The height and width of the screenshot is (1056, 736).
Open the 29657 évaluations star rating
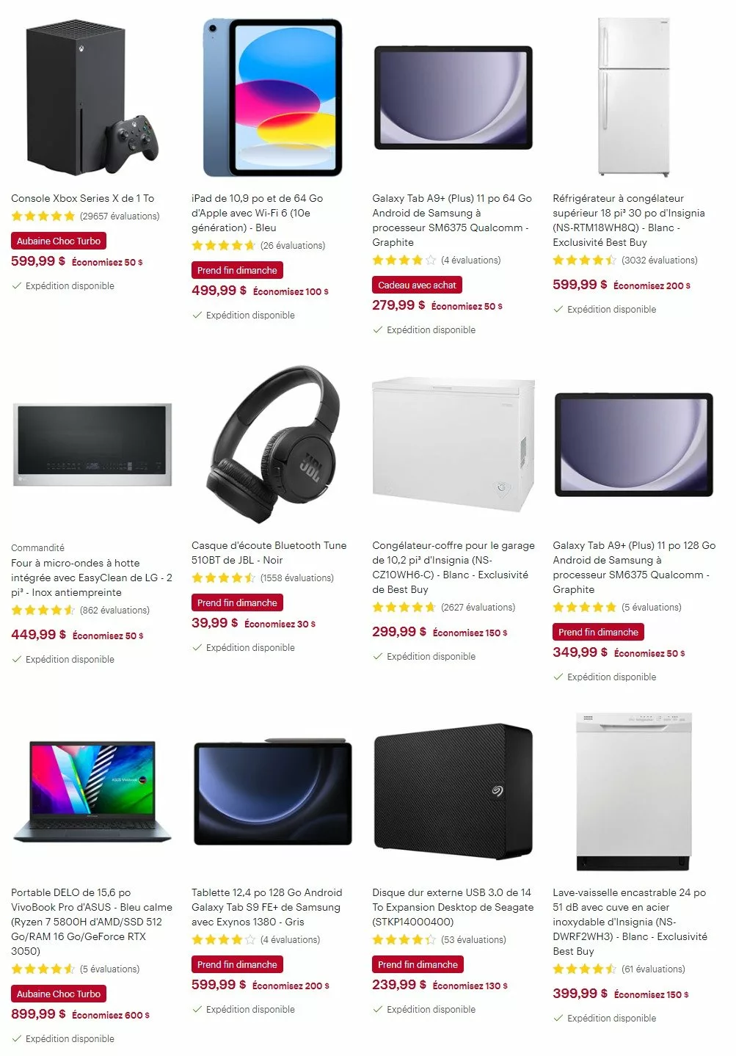click(85, 216)
